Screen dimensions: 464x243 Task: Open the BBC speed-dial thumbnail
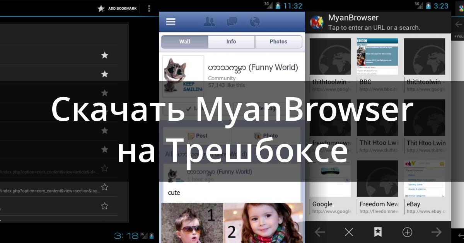coord(377,56)
